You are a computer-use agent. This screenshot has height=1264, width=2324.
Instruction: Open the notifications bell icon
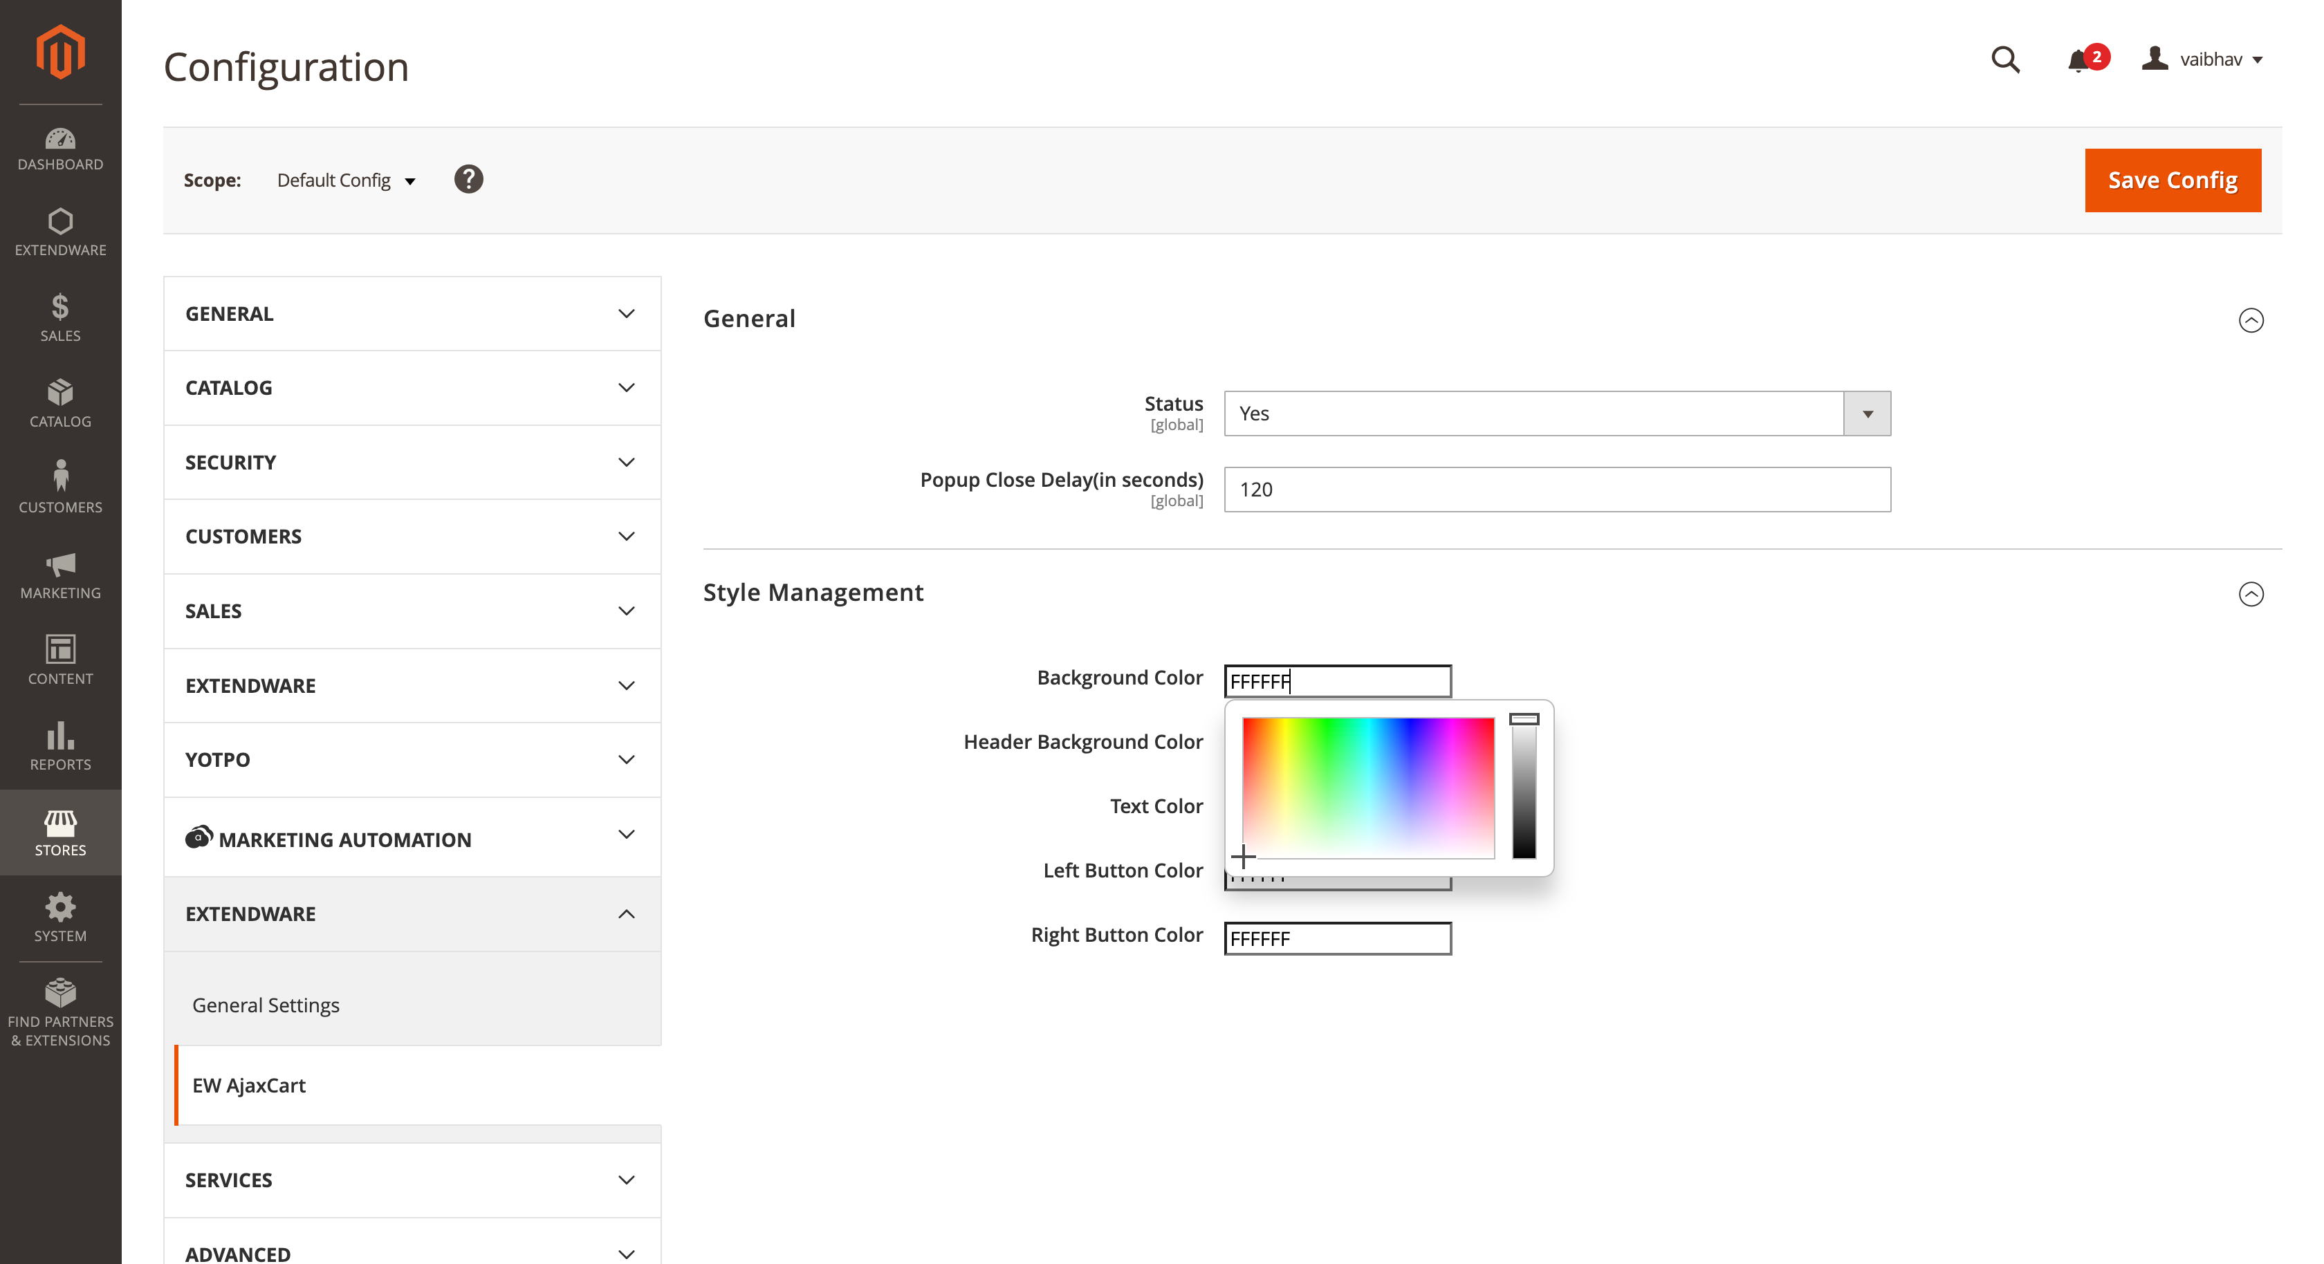(2078, 60)
